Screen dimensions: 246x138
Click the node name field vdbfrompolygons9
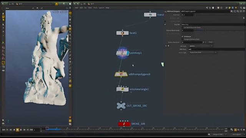click(205, 11)
